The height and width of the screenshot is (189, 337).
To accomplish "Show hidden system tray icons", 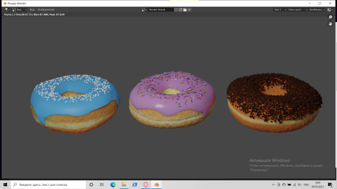I will [x=273, y=184].
